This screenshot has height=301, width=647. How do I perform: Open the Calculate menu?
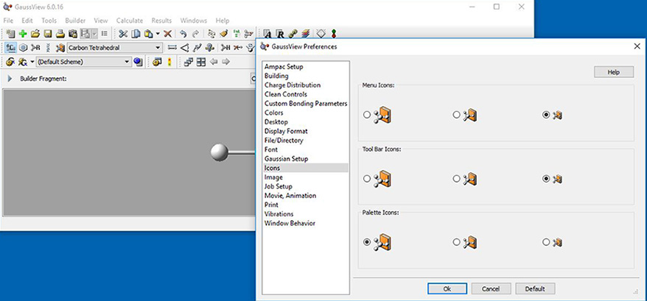pos(129,21)
